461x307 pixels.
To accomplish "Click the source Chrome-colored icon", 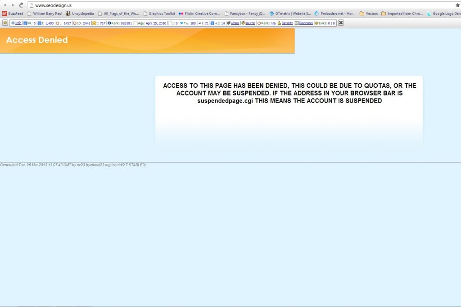I will tap(243, 23).
